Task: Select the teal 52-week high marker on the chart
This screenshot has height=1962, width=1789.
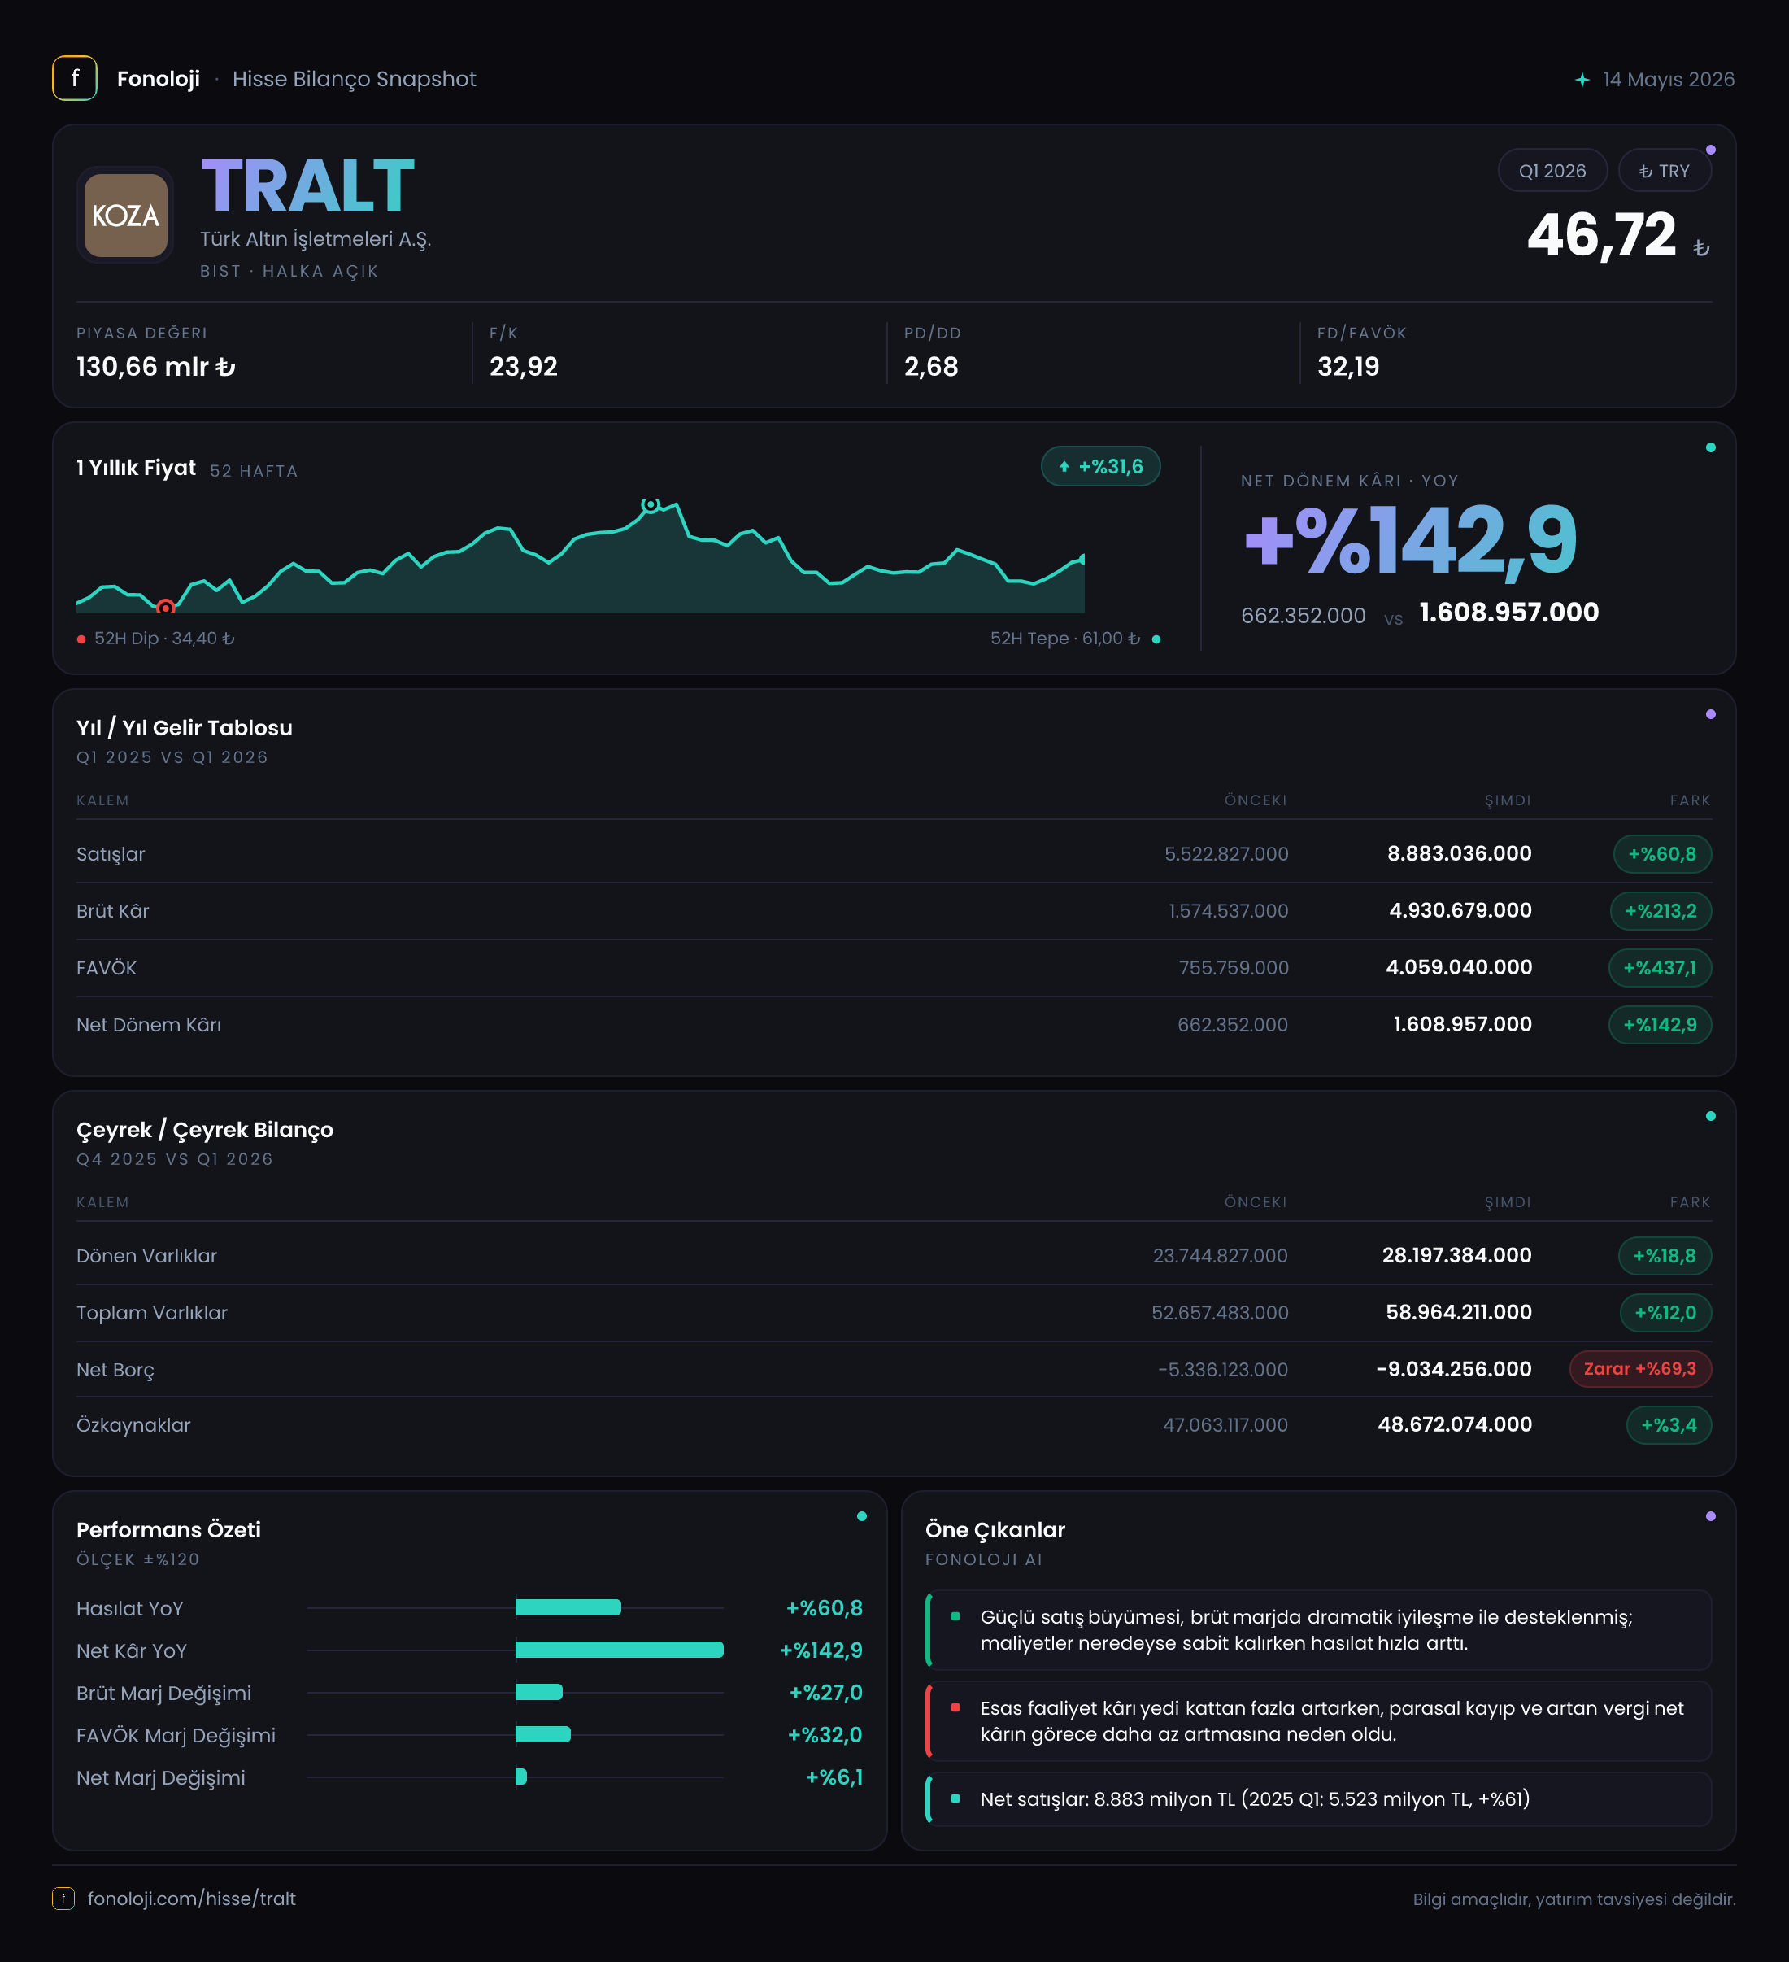Action: [x=651, y=504]
